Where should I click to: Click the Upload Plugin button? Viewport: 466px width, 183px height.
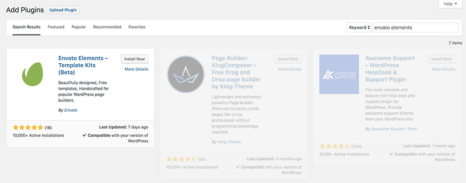point(63,10)
